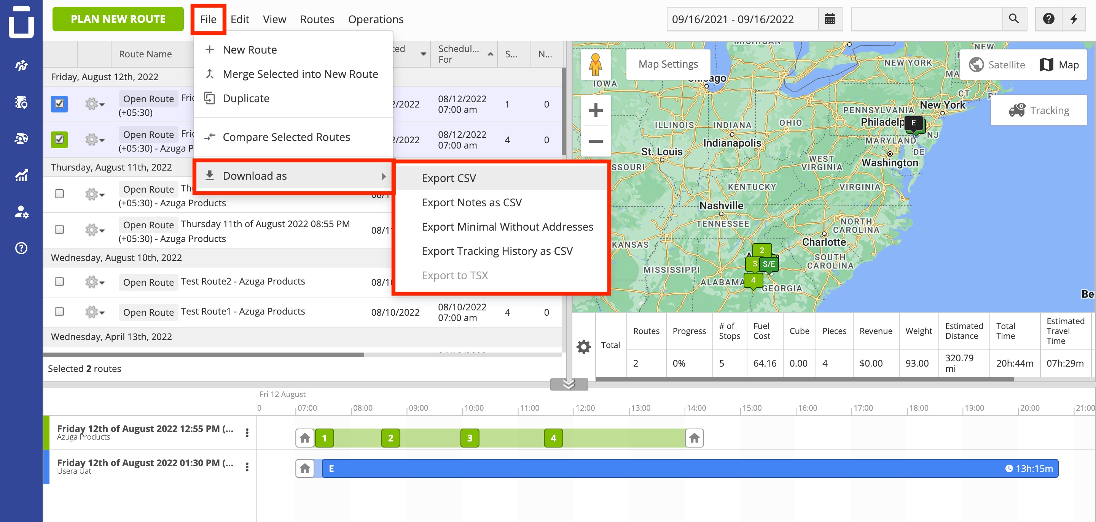Toggle the Tracking button on map
This screenshot has height=522, width=1096.
pos(1039,111)
